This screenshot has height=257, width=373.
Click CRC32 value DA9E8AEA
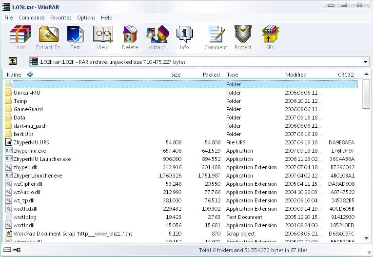pyautogui.click(x=342, y=142)
